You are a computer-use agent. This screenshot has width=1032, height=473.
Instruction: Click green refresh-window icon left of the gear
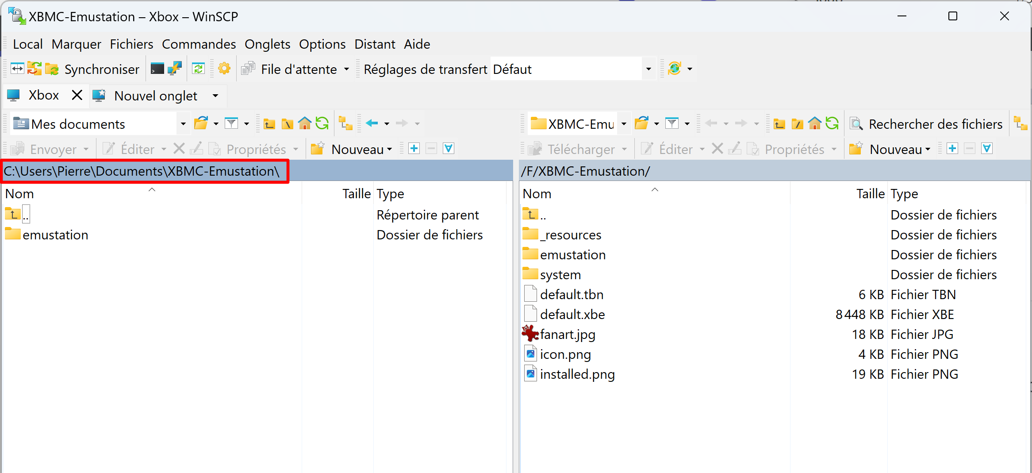(198, 69)
